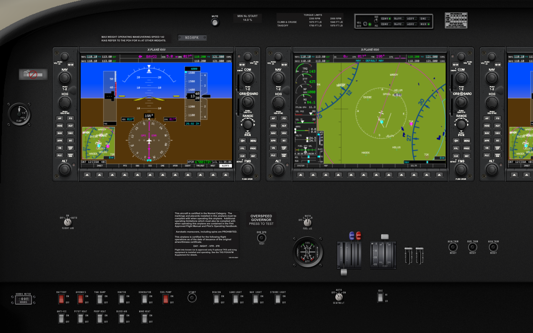The width and height of the screenshot is (533, 333).
Task: Toggle the IGNITER switch
Action: click(121, 299)
